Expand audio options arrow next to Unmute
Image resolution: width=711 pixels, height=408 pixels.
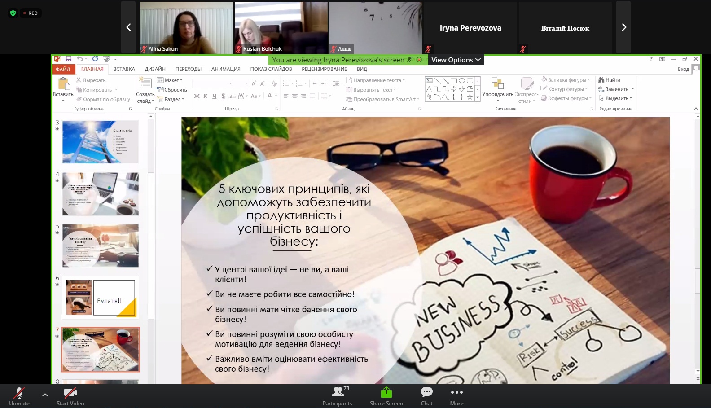pyautogui.click(x=45, y=395)
